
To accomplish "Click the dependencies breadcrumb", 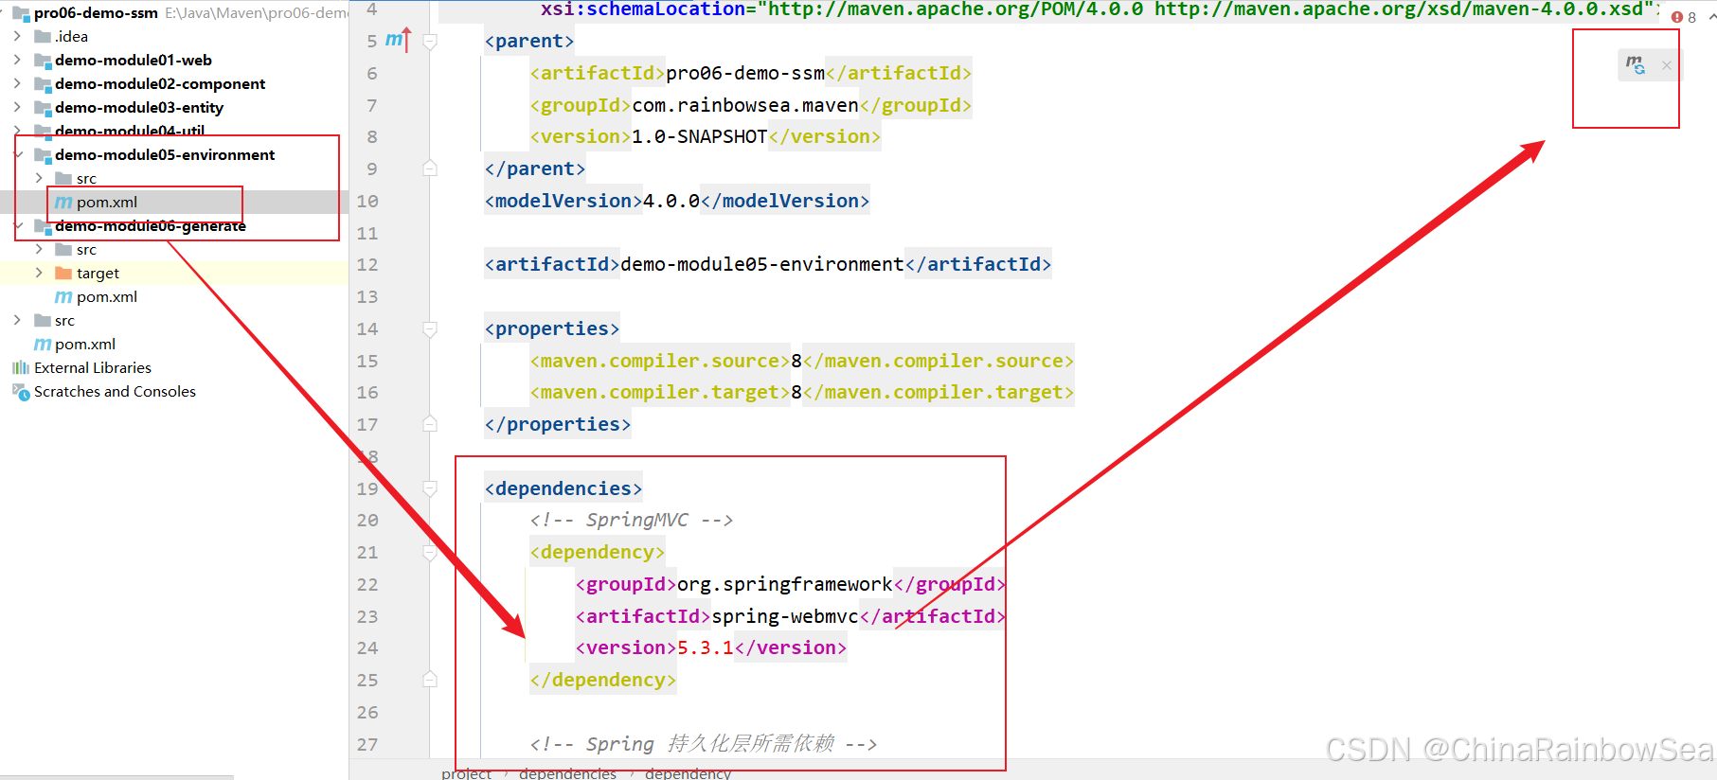I will [567, 773].
